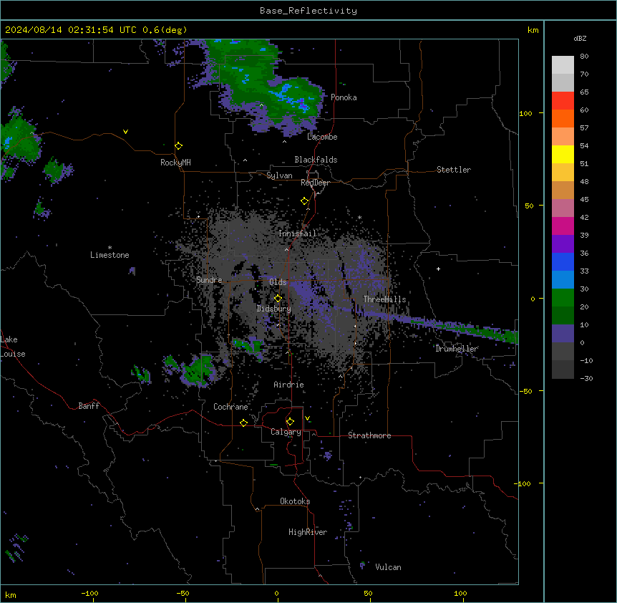Click the Airdrie city label
This screenshot has height=603, width=617.
[x=289, y=385]
